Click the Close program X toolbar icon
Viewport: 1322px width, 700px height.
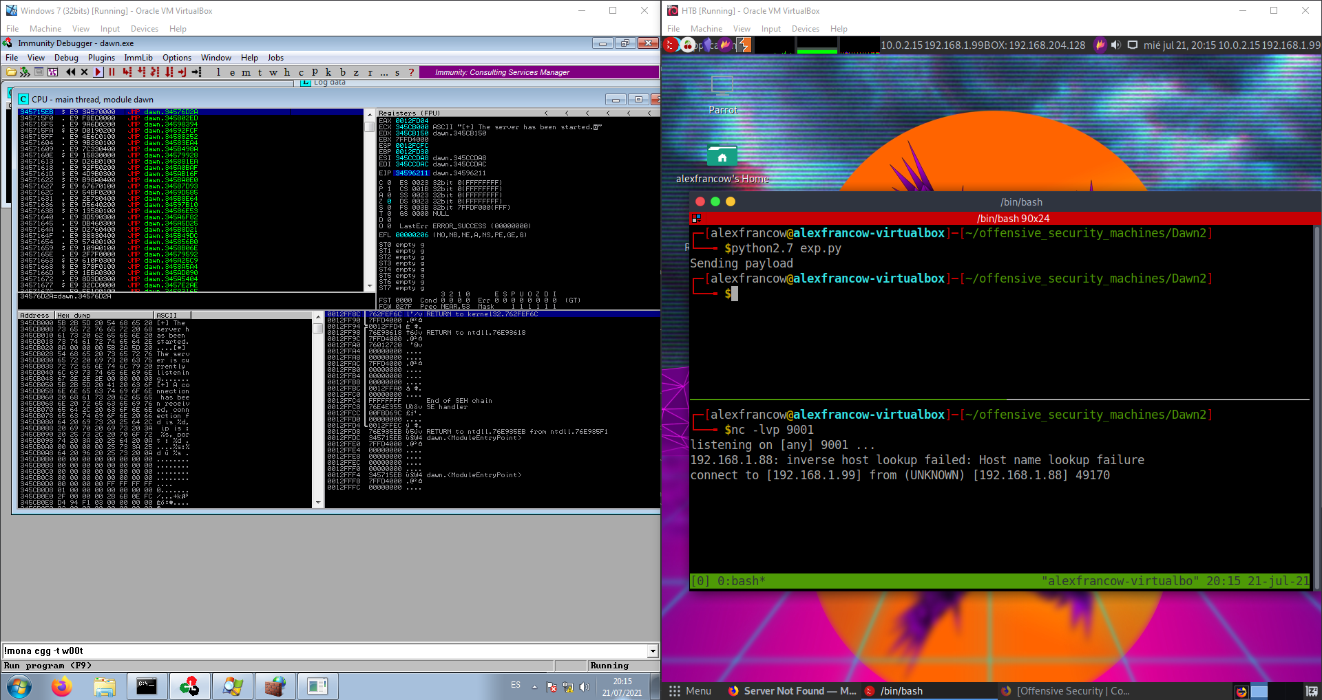84,72
